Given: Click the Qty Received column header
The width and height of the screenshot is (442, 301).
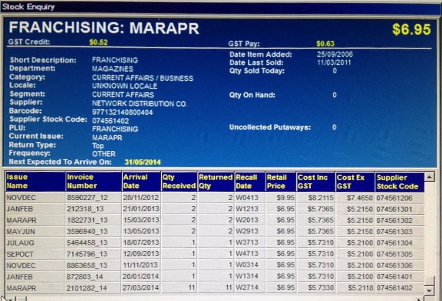Looking at the screenshot, I should 178,182.
